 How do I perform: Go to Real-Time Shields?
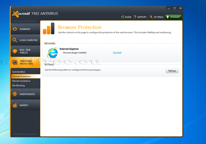(x=25, y=51)
